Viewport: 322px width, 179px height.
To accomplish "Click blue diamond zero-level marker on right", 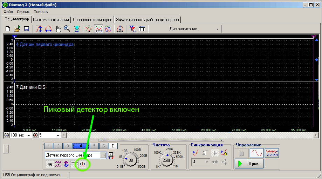I will tap(316, 60).
